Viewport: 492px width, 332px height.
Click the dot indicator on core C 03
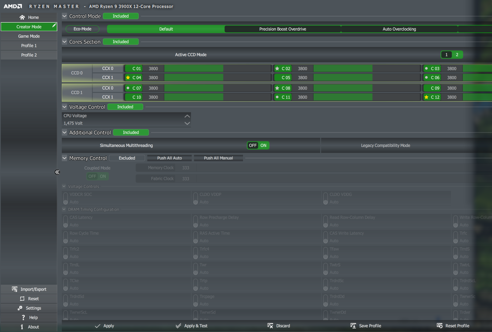coord(426,68)
